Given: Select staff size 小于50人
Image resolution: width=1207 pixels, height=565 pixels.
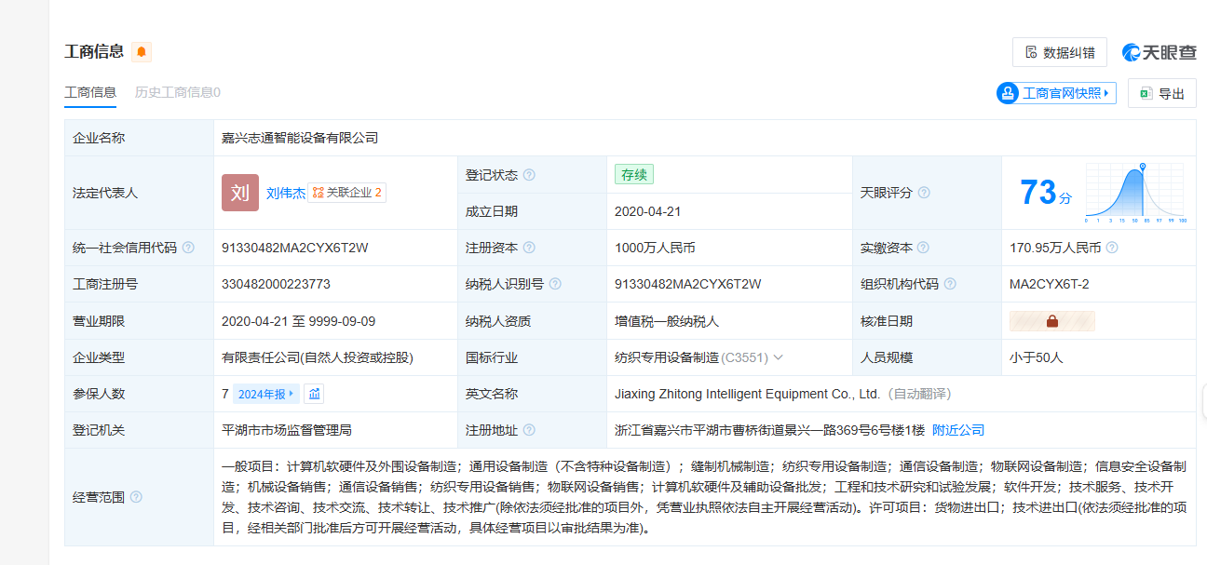Looking at the screenshot, I should coord(1037,357).
